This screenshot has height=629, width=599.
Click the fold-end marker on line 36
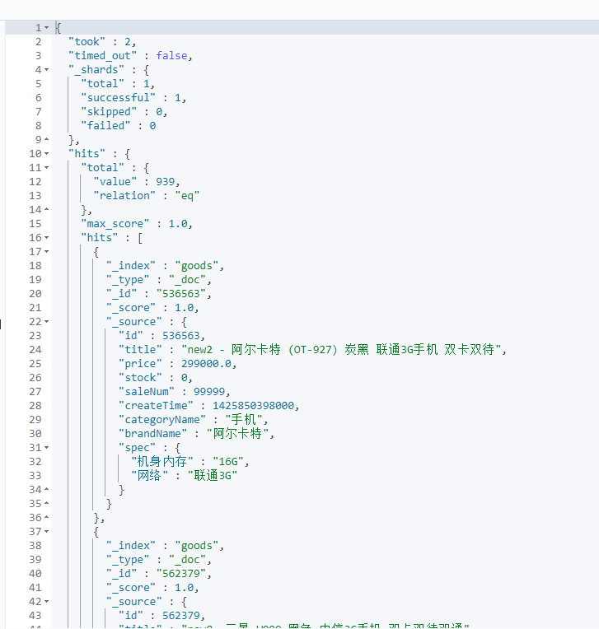pyautogui.click(x=47, y=518)
